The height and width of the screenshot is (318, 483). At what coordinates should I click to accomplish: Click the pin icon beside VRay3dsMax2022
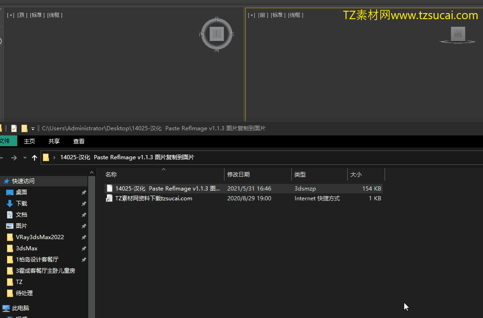tap(84, 237)
